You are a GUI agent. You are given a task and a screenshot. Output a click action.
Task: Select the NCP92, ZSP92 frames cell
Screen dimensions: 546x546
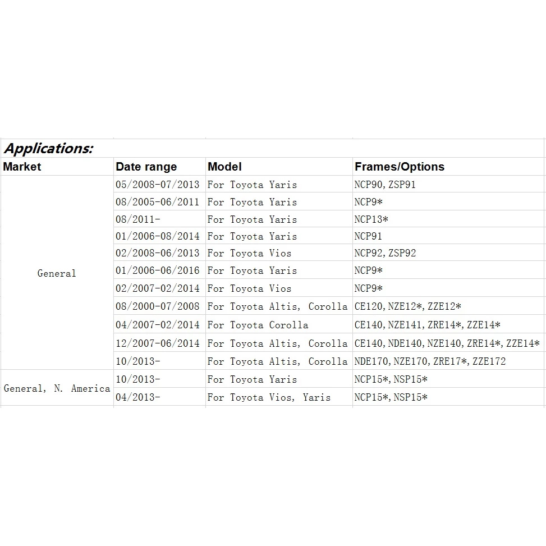[448, 253]
